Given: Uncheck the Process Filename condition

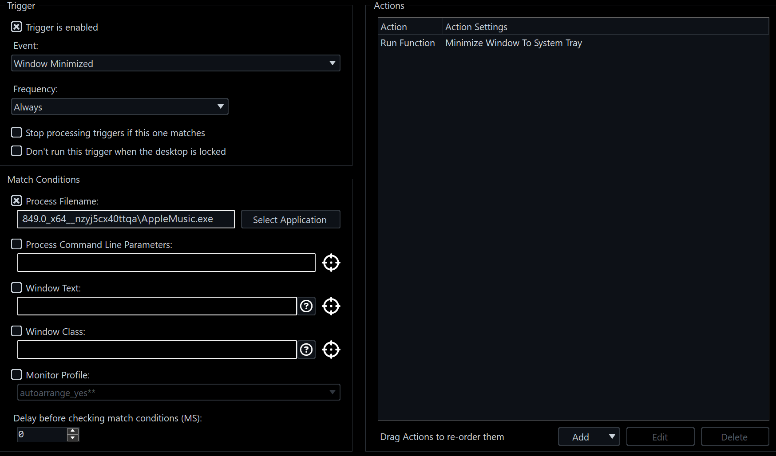Looking at the screenshot, I should [x=16, y=201].
